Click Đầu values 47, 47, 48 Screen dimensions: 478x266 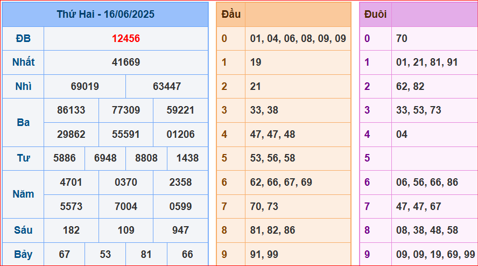[272, 134]
